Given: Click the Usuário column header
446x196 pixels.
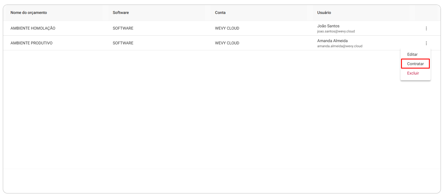Looking at the screenshot, I should point(324,13).
